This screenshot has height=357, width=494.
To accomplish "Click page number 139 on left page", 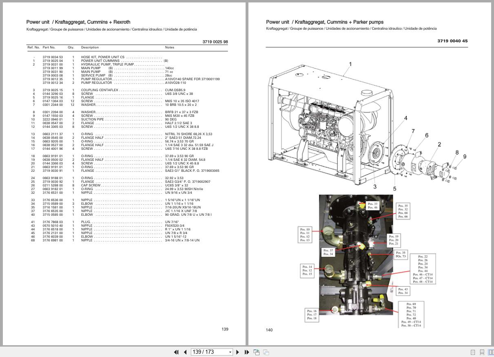I will coord(225,329).
